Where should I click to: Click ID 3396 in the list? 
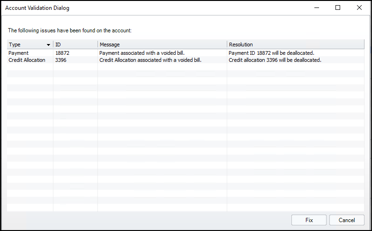[61, 60]
